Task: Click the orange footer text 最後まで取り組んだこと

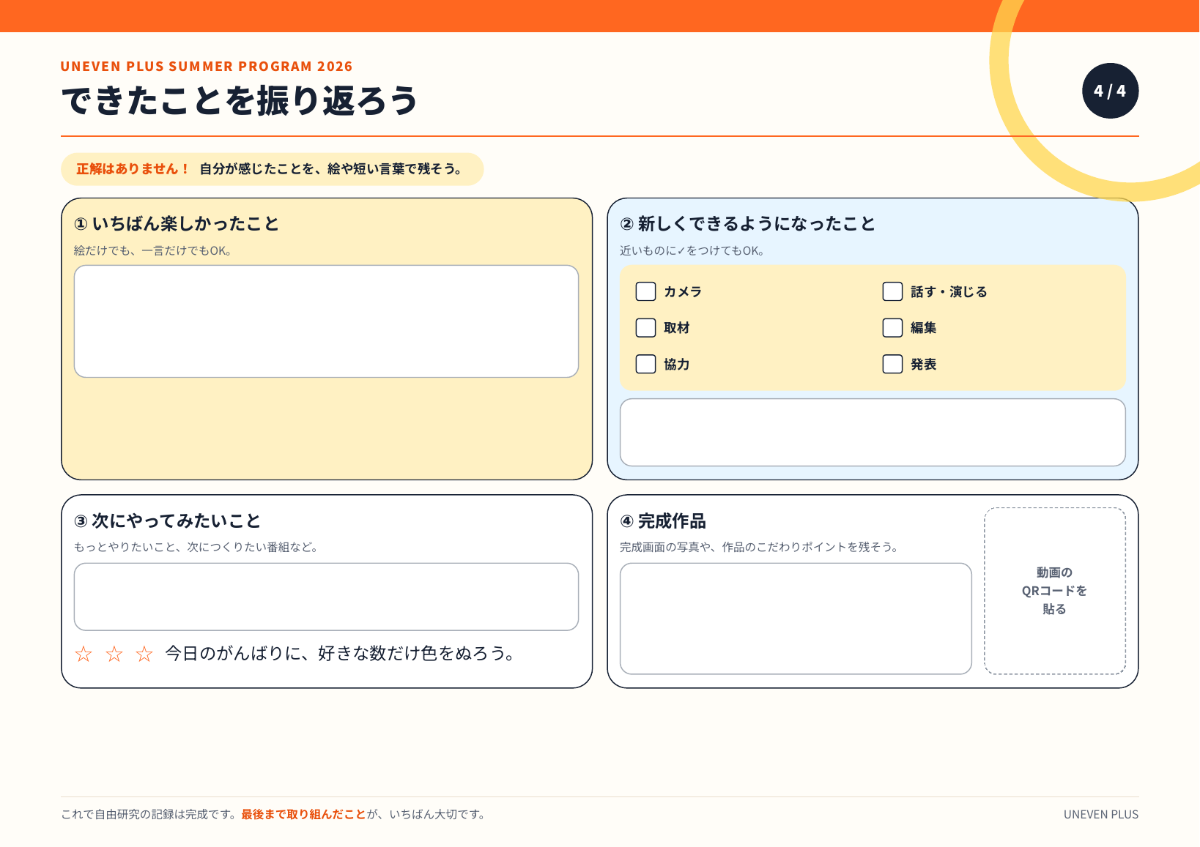Action: (x=303, y=814)
